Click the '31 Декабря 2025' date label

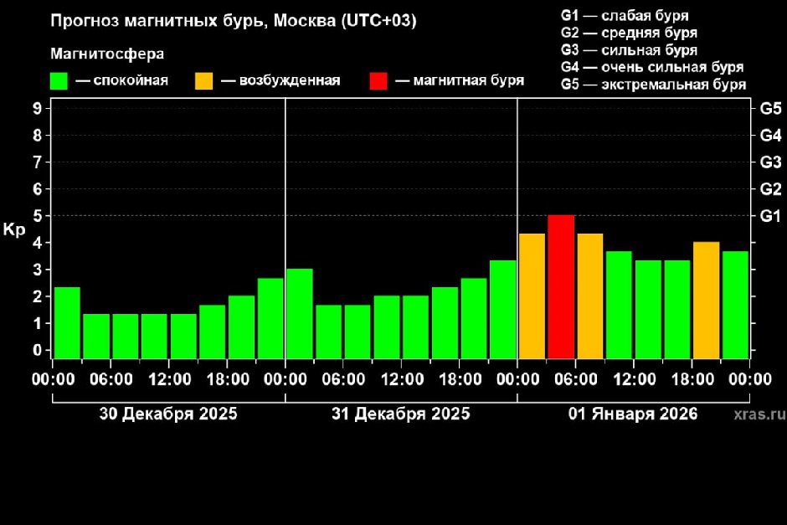tap(401, 414)
